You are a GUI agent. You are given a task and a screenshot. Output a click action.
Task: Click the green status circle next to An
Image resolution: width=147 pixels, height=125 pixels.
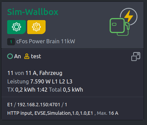pos(10,56)
